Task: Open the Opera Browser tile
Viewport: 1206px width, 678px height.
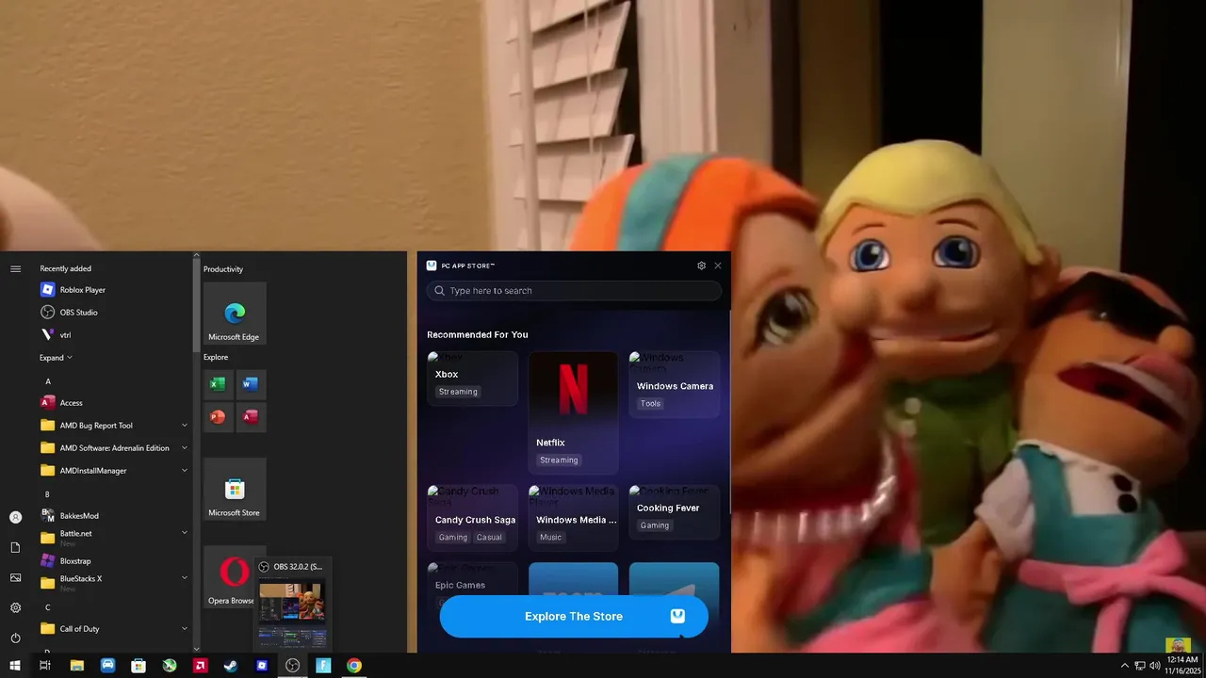Action: point(231,576)
